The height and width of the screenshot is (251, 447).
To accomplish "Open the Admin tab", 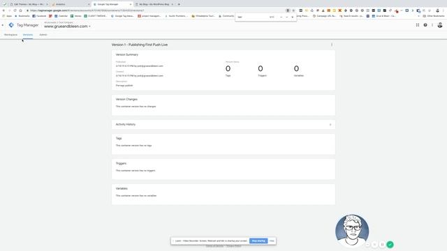I will (43, 35).
